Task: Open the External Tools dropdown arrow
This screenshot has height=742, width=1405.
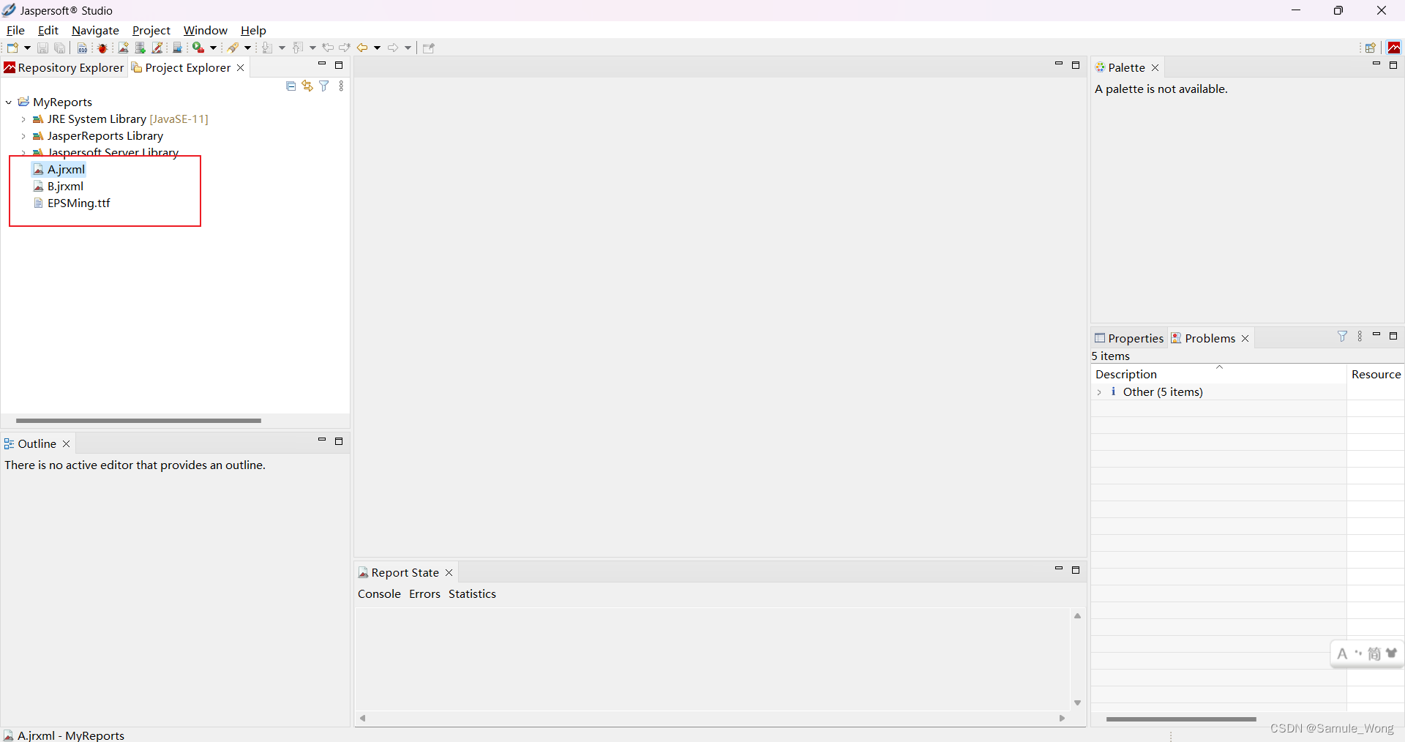Action: [214, 48]
